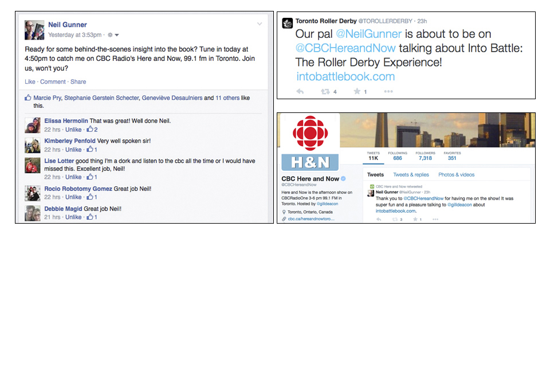The height and width of the screenshot is (367, 550).
Task: Open the cbc.ca/hereandnowtoro... website link
Action: [x=311, y=219]
